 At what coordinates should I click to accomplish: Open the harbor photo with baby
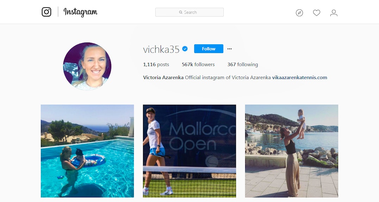click(292, 151)
